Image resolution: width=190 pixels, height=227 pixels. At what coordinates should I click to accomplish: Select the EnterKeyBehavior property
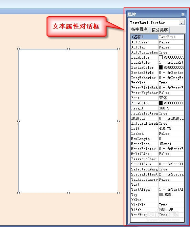(144, 93)
